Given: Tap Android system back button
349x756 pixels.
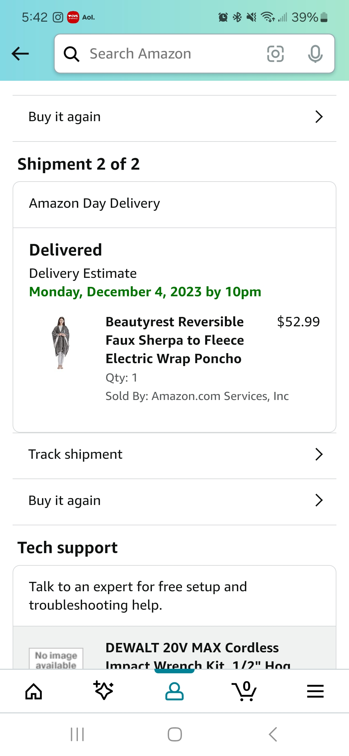Looking at the screenshot, I should 273,734.
